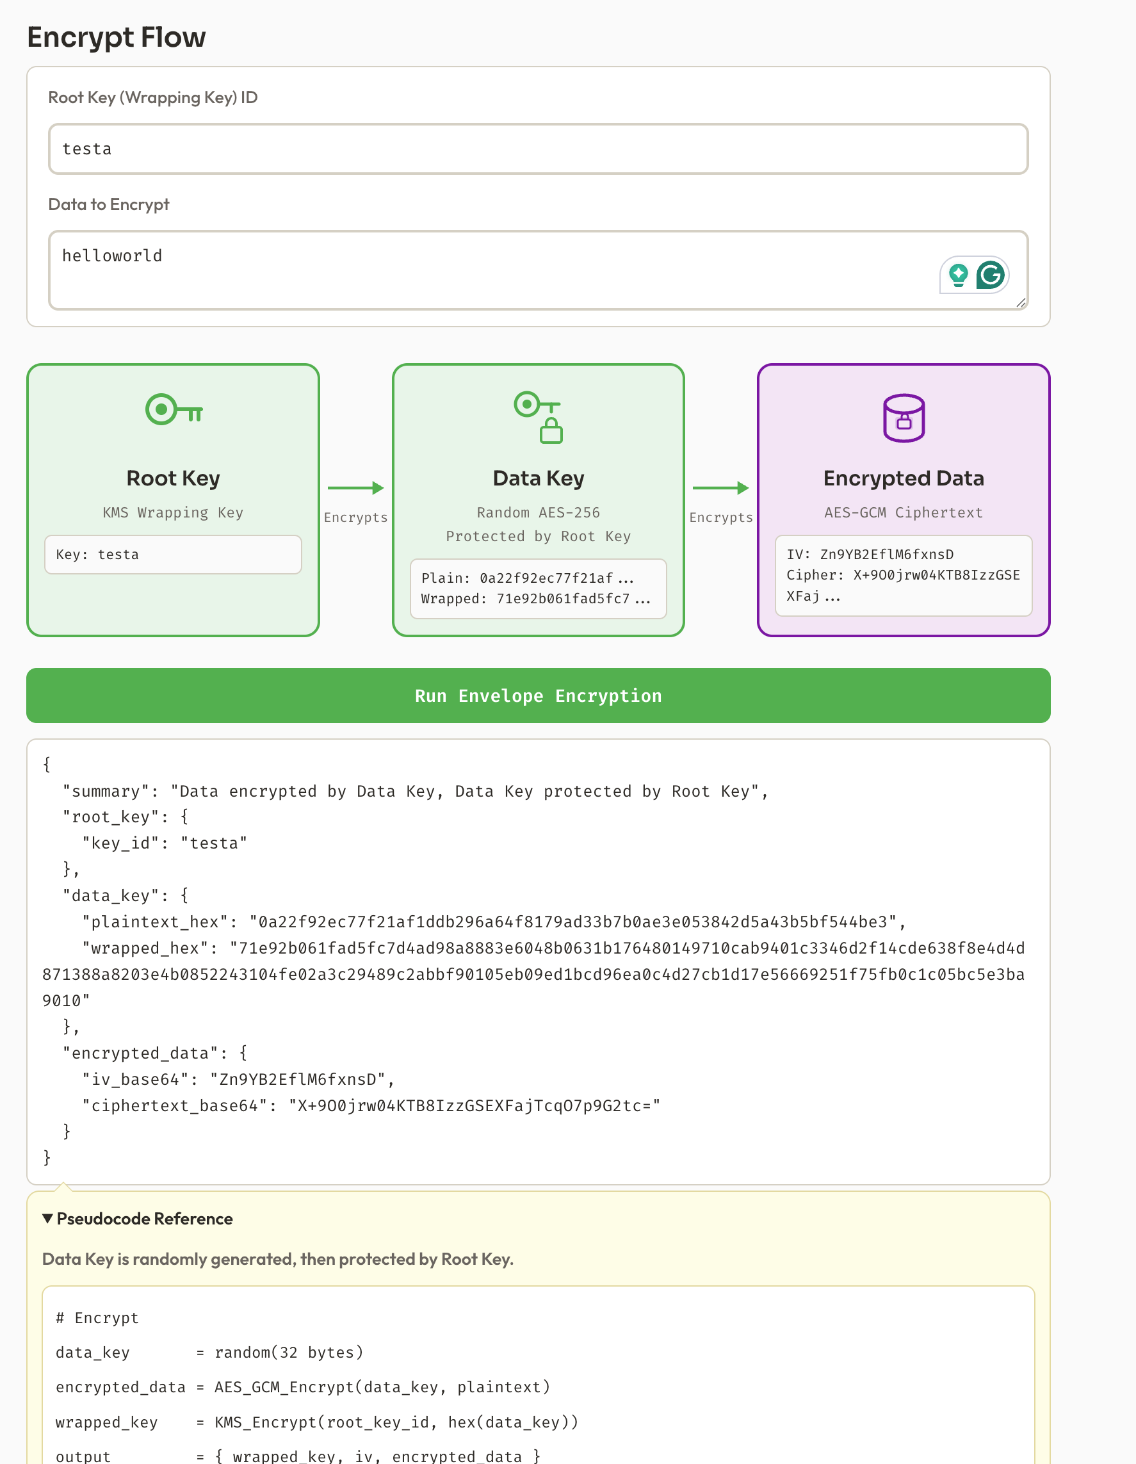Click the 'Wrapped: 71e92b061fad5fc7' value
This screenshot has width=1136, height=1464.
[535, 599]
